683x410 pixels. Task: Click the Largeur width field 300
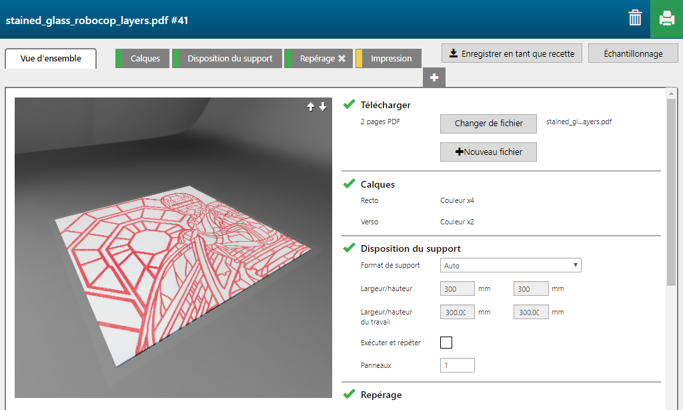[x=458, y=288]
